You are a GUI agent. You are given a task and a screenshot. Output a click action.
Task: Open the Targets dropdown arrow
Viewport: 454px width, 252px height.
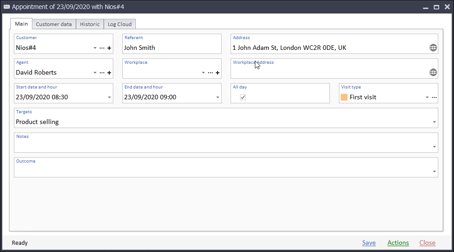(434, 122)
